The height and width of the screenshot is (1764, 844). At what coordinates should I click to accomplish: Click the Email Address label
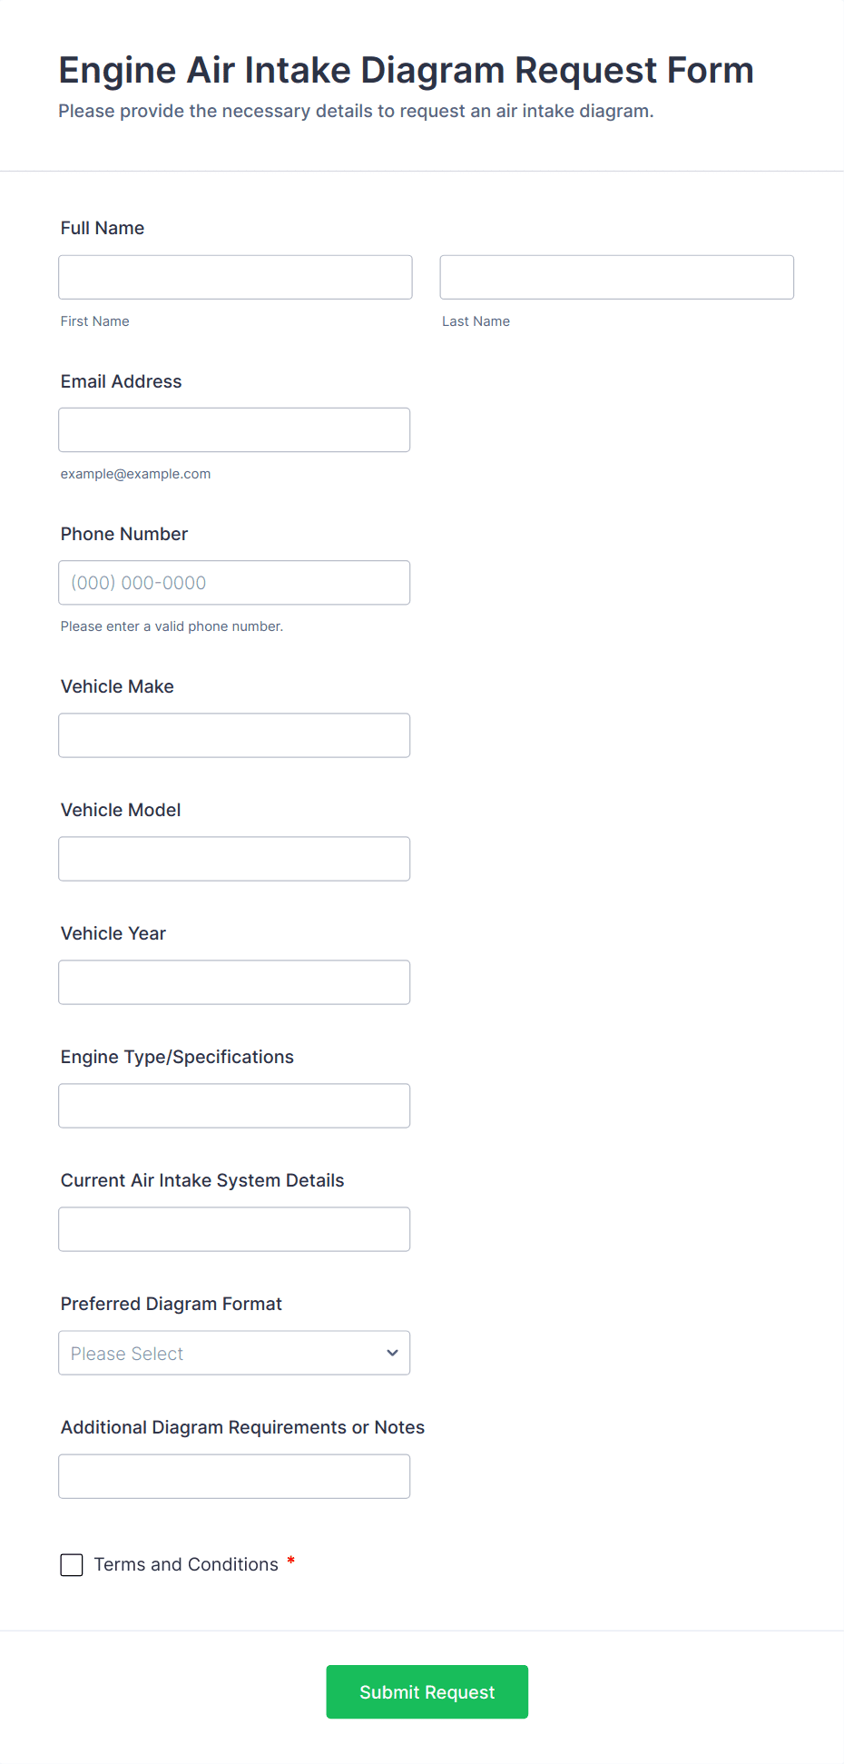[121, 381]
